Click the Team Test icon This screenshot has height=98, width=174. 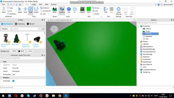[126, 9]
